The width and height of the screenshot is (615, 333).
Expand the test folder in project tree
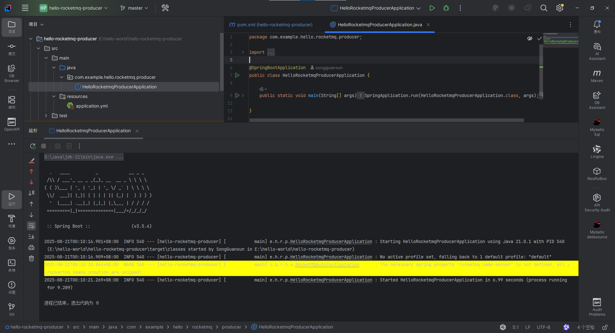click(46, 116)
